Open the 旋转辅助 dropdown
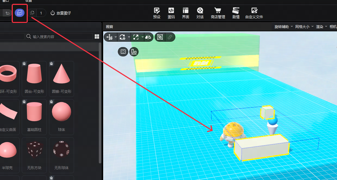Screen dimensions: 337x180 pyautogui.click(x=284, y=27)
